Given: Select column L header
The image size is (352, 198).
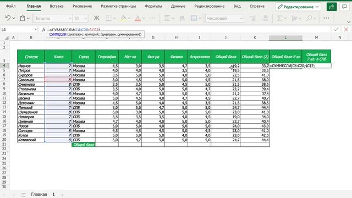Looking at the screenshot, I should coord(285,38).
